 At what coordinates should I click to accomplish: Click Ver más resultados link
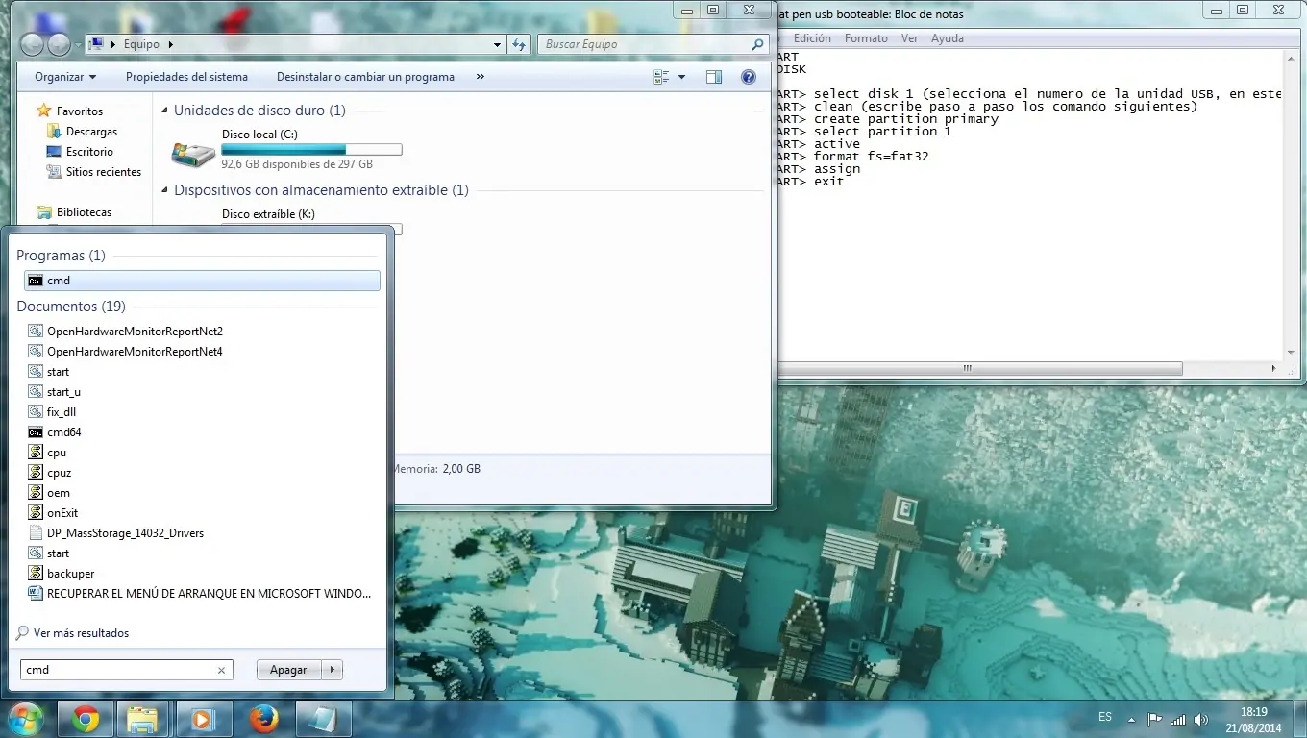(81, 633)
